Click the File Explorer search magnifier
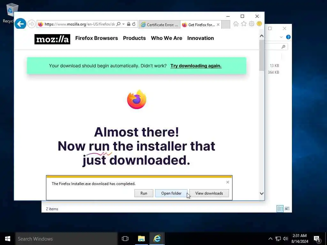This screenshot has height=245, width=327. 283,47
